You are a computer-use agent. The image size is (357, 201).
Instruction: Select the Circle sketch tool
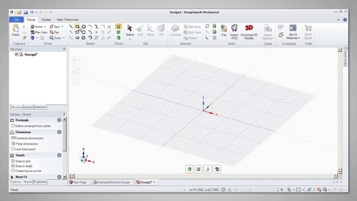point(84,27)
